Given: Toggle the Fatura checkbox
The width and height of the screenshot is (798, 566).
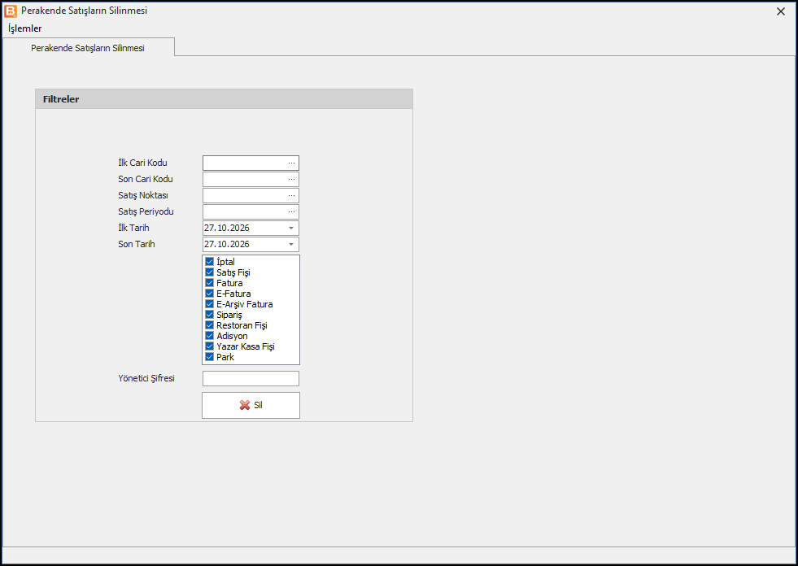Looking at the screenshot, I should pos(209,283).
